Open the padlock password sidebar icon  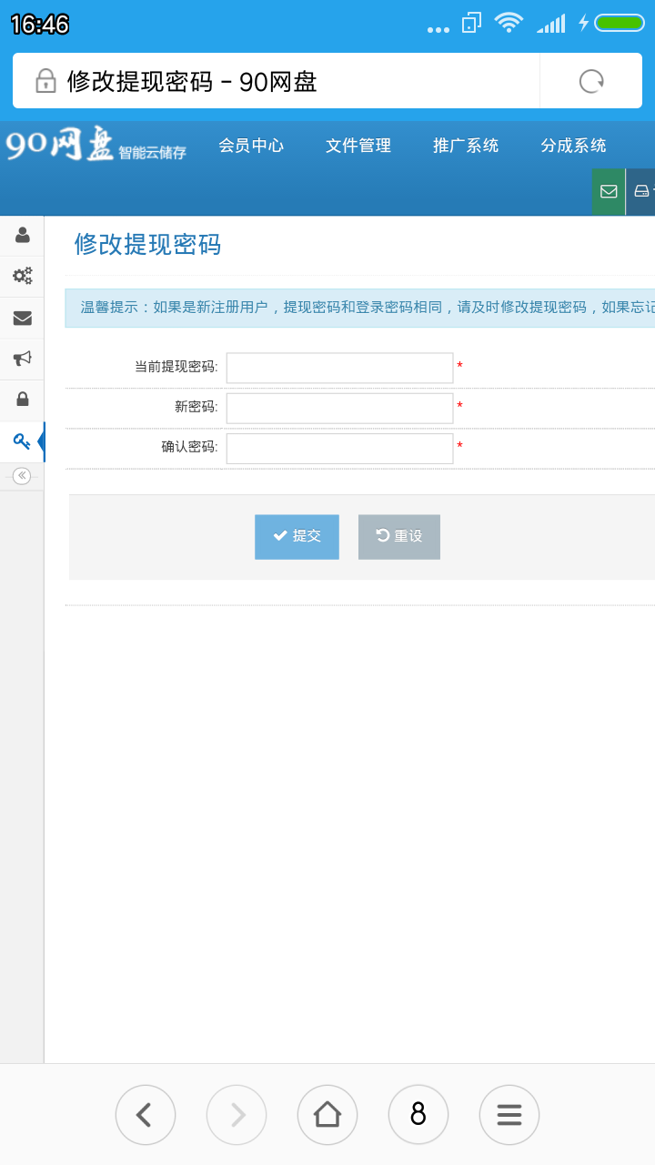pos(22,400)
